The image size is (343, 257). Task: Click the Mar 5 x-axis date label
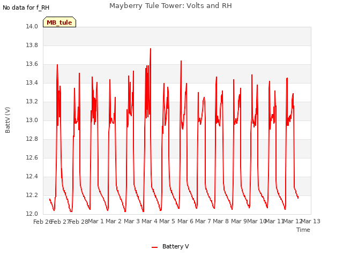[167, 221]
